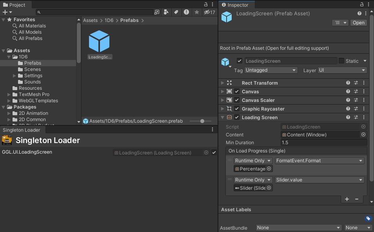Click Graphic Raycaster help reference icon
The image size is (374, 232).
(x=348, y=109)
